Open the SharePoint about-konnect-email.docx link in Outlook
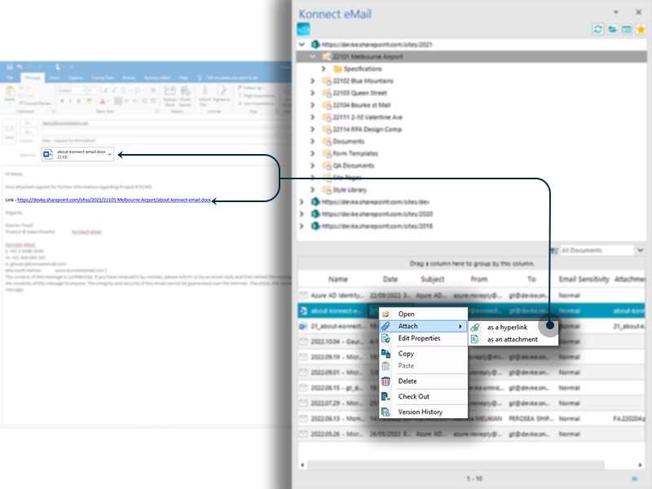Image resolution: width=652 pixels, height=489 pixels. (x=114, y=200)
